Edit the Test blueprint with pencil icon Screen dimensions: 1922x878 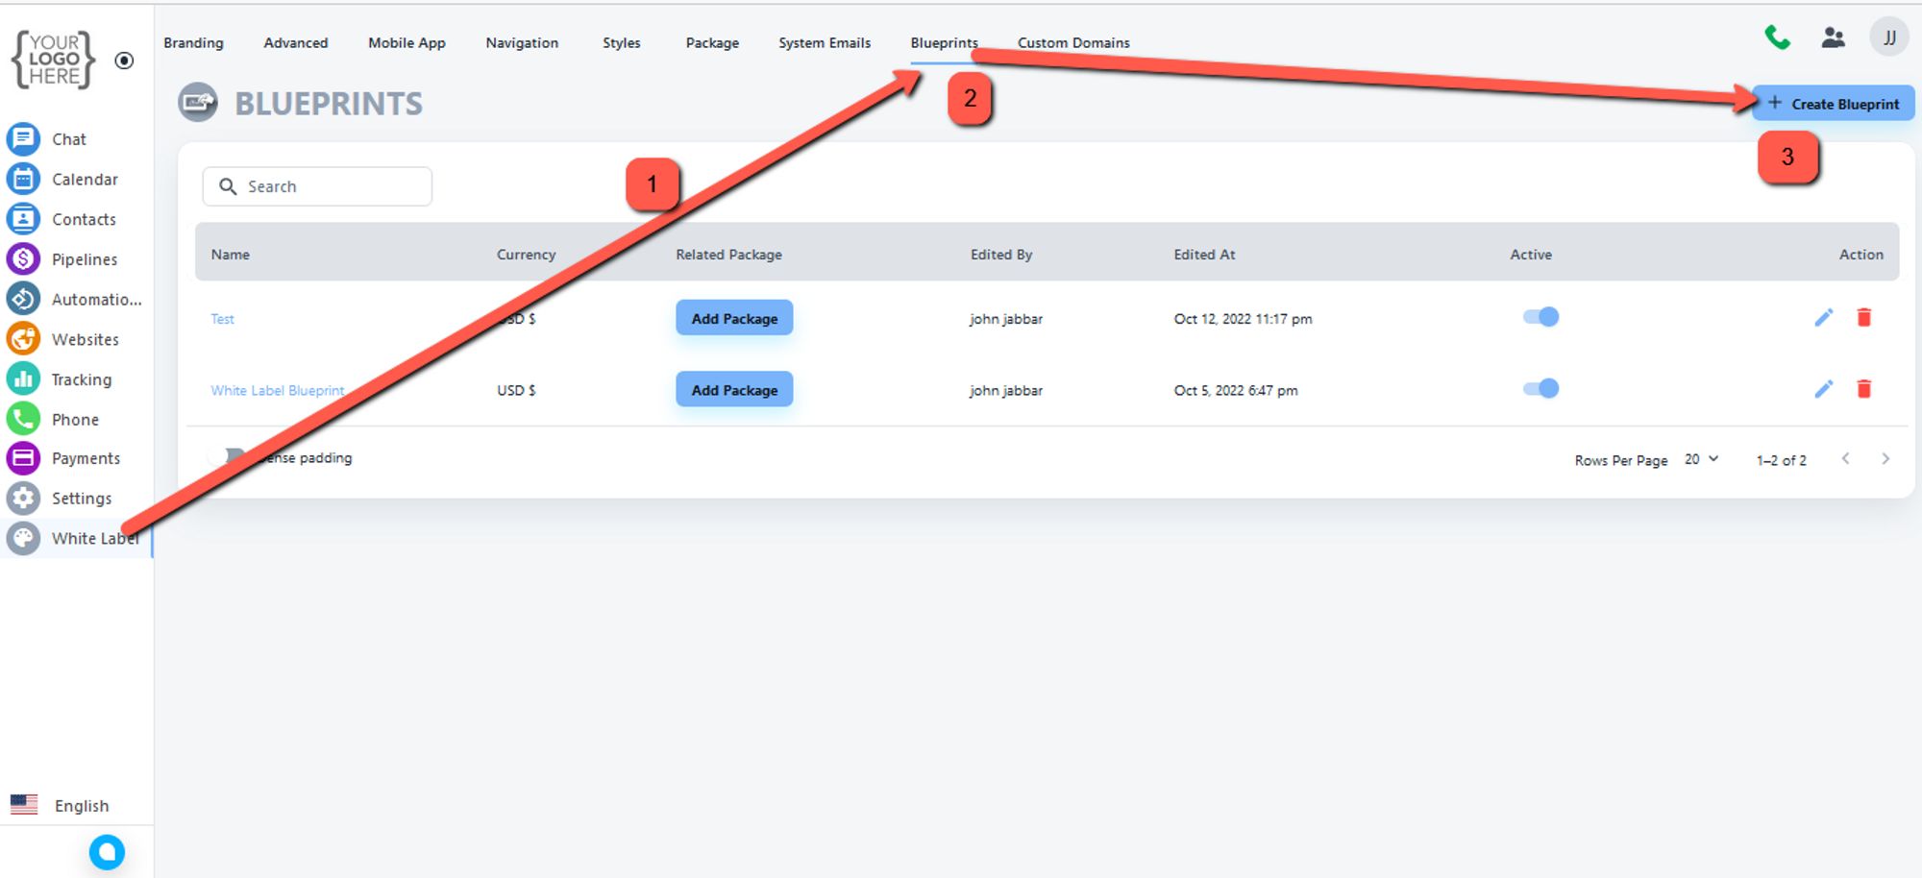point(1823,318)
